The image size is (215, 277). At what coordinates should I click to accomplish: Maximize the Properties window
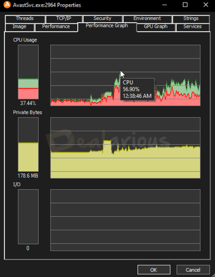[x=185, y=5]
